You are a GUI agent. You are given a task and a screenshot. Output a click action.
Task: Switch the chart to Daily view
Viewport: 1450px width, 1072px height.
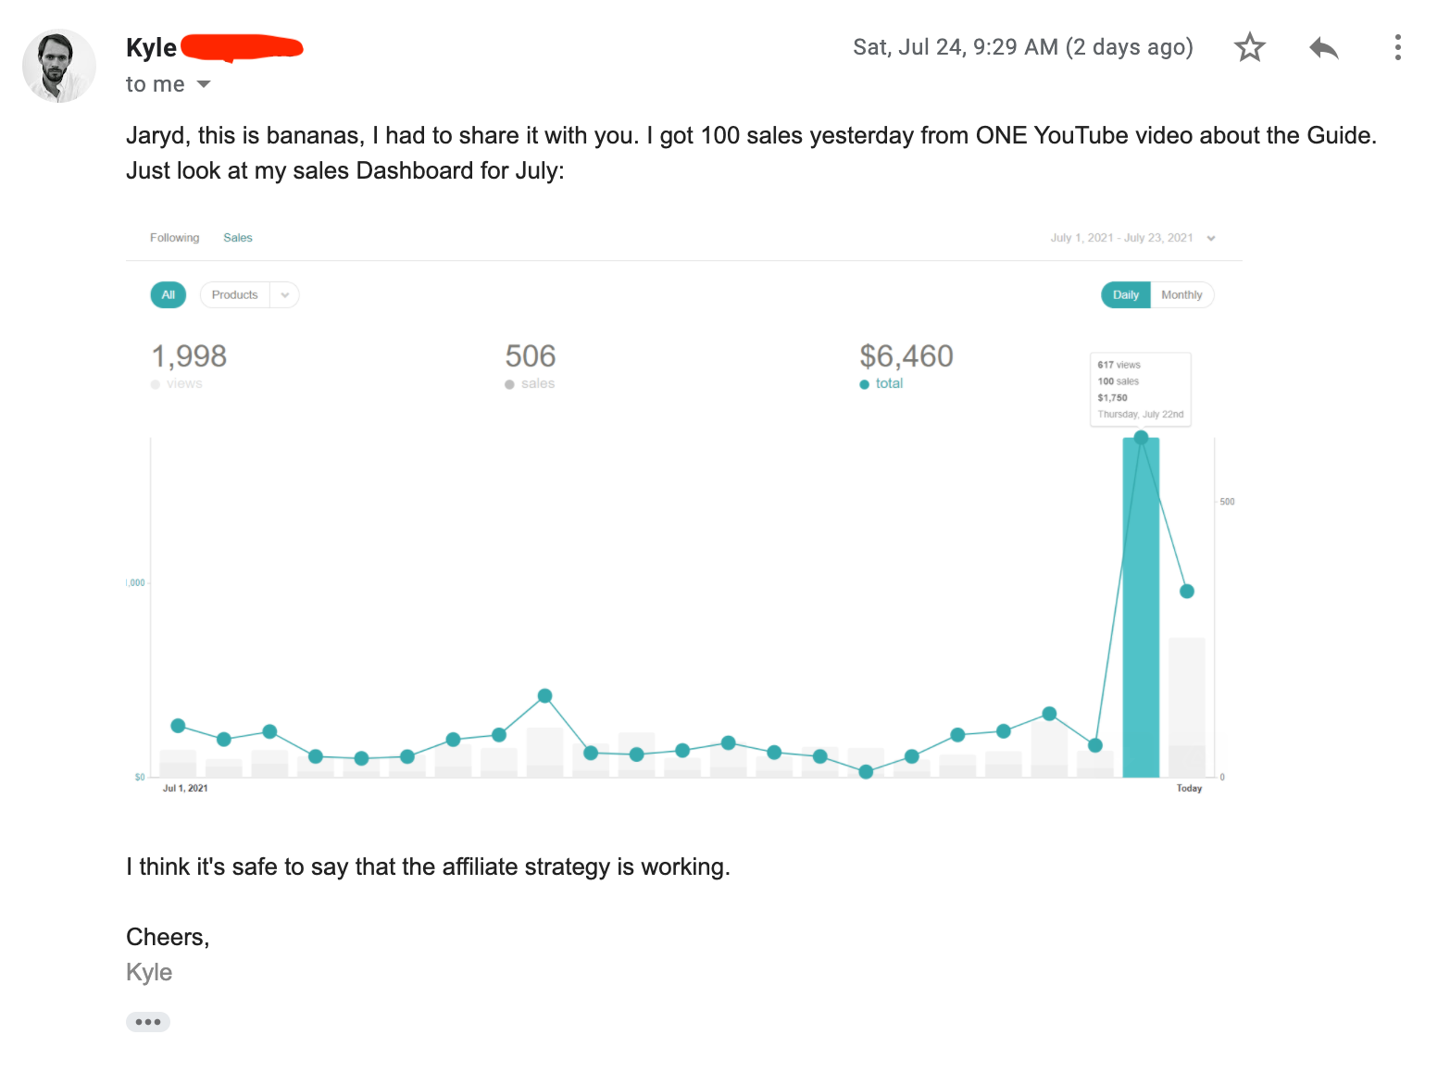(x=1125, y=295)
